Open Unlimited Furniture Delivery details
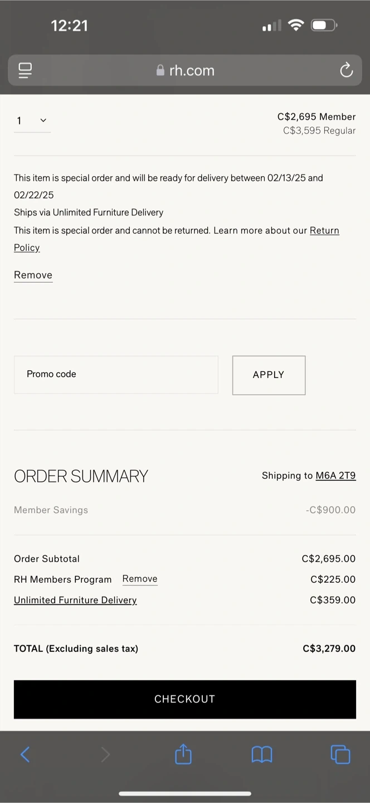The image size is (370, 803). pos(75,600)
